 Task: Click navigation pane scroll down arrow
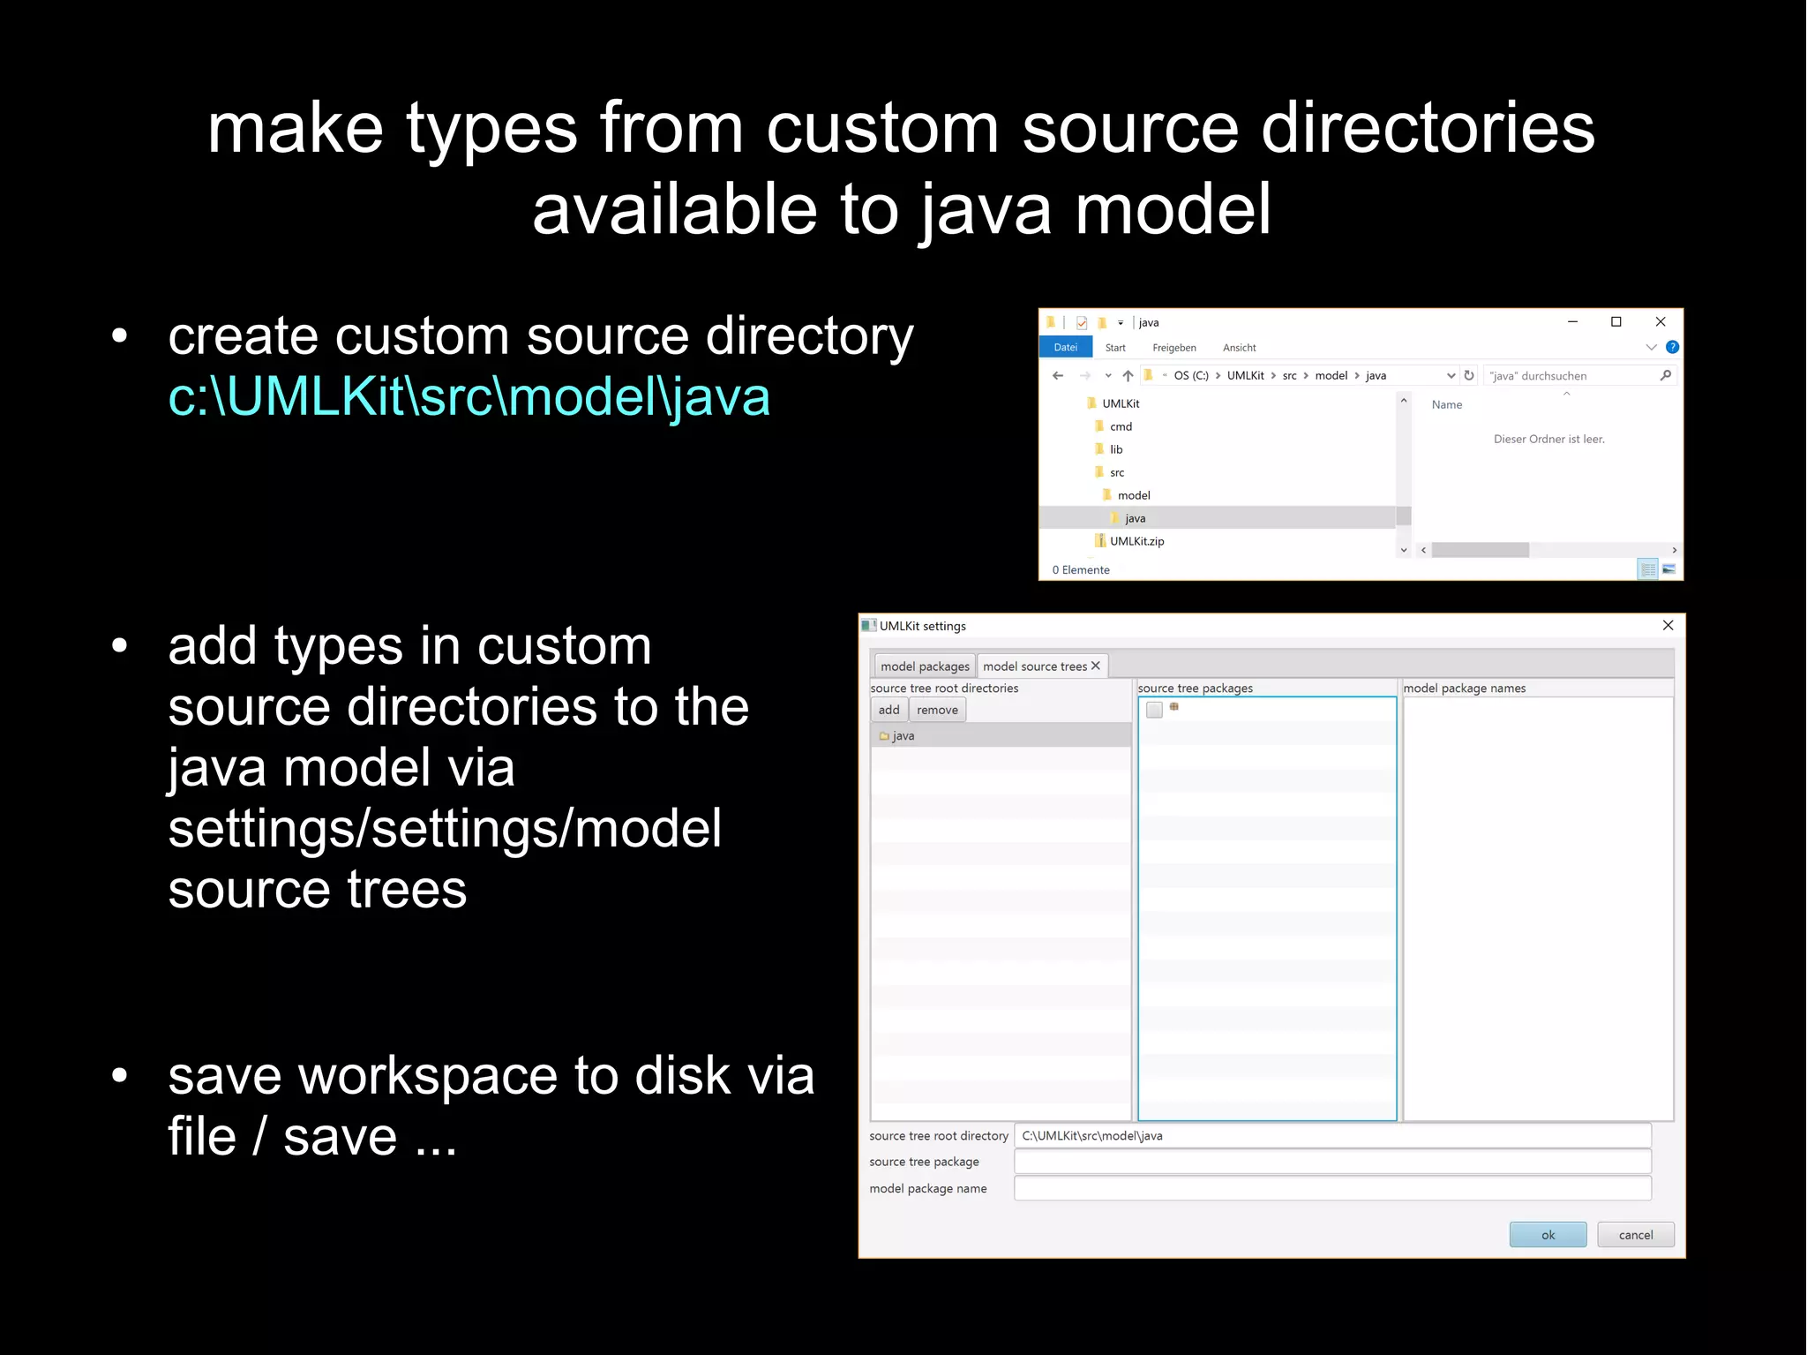1404,549
